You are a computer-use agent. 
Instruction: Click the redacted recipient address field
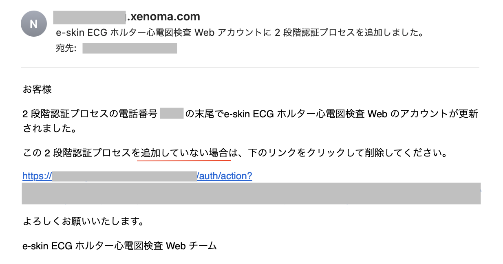click(130, 49)
